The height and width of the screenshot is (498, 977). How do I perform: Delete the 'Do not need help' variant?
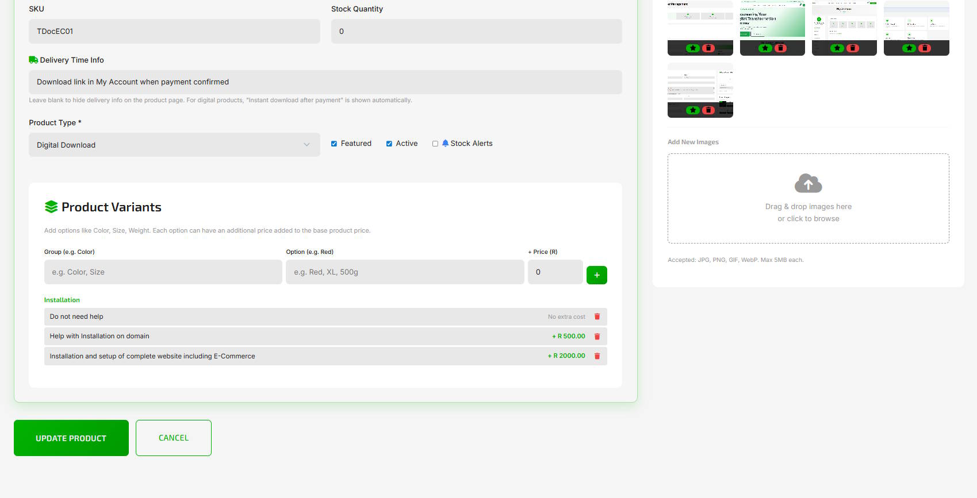point(597,316)
